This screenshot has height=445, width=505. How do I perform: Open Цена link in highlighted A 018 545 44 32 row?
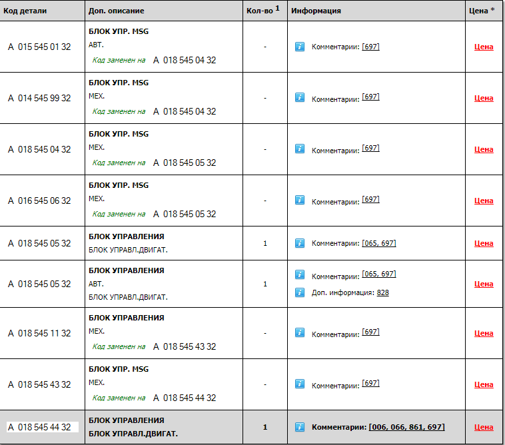click(484, 428)
